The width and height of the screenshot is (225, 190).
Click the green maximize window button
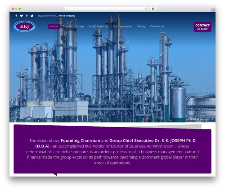click(20, 9)
